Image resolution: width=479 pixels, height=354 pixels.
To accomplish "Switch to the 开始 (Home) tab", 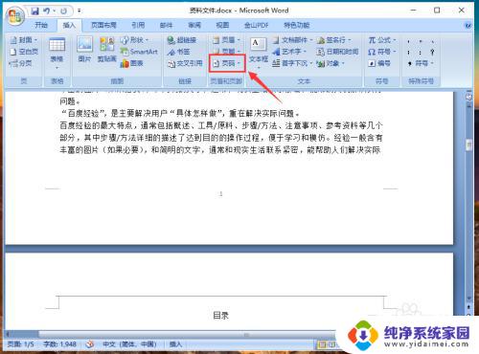I will [x=41, y=25].
